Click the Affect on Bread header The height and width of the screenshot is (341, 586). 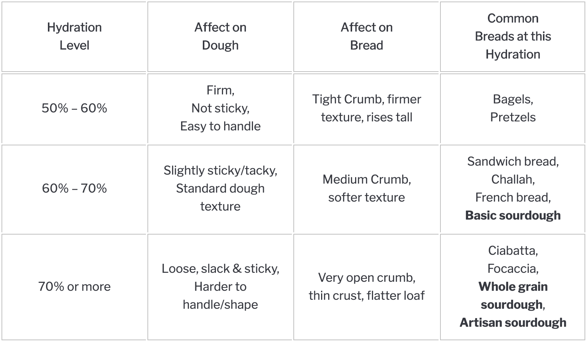[366, 36]
